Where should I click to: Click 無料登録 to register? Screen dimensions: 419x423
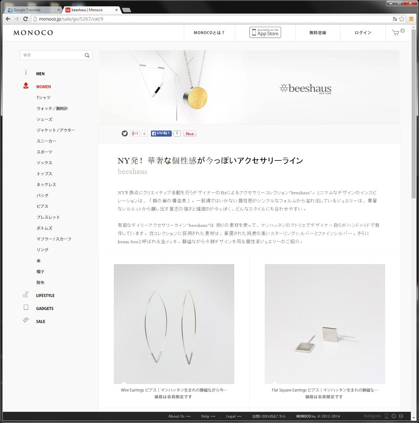click(318, 33)
